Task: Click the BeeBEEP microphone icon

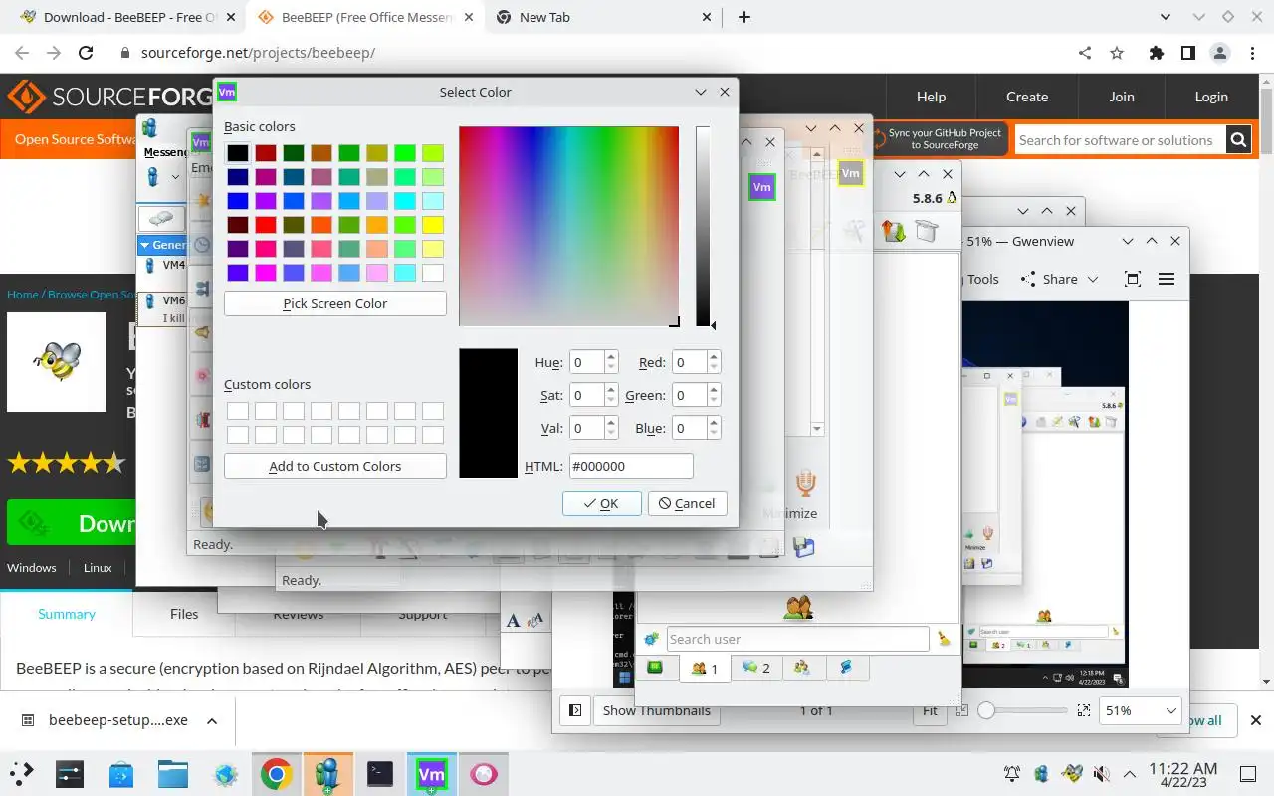Action: [x=805, y=484]
